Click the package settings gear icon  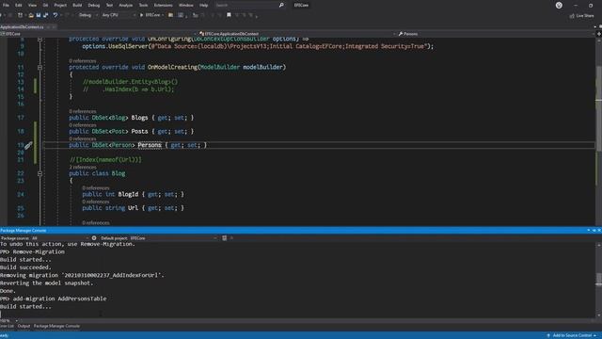coord(94,238)
